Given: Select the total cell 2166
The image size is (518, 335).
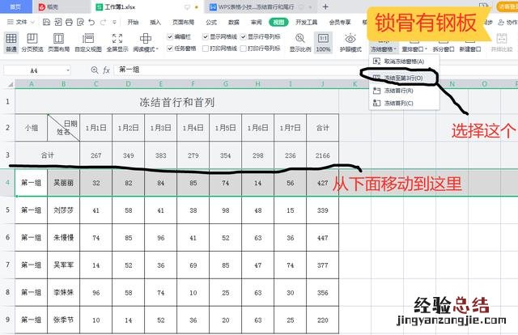Looking at the screenshot, I should [x=323, y=155].
